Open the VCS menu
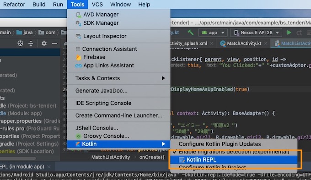311x180 pixels. tap(97, 5)
